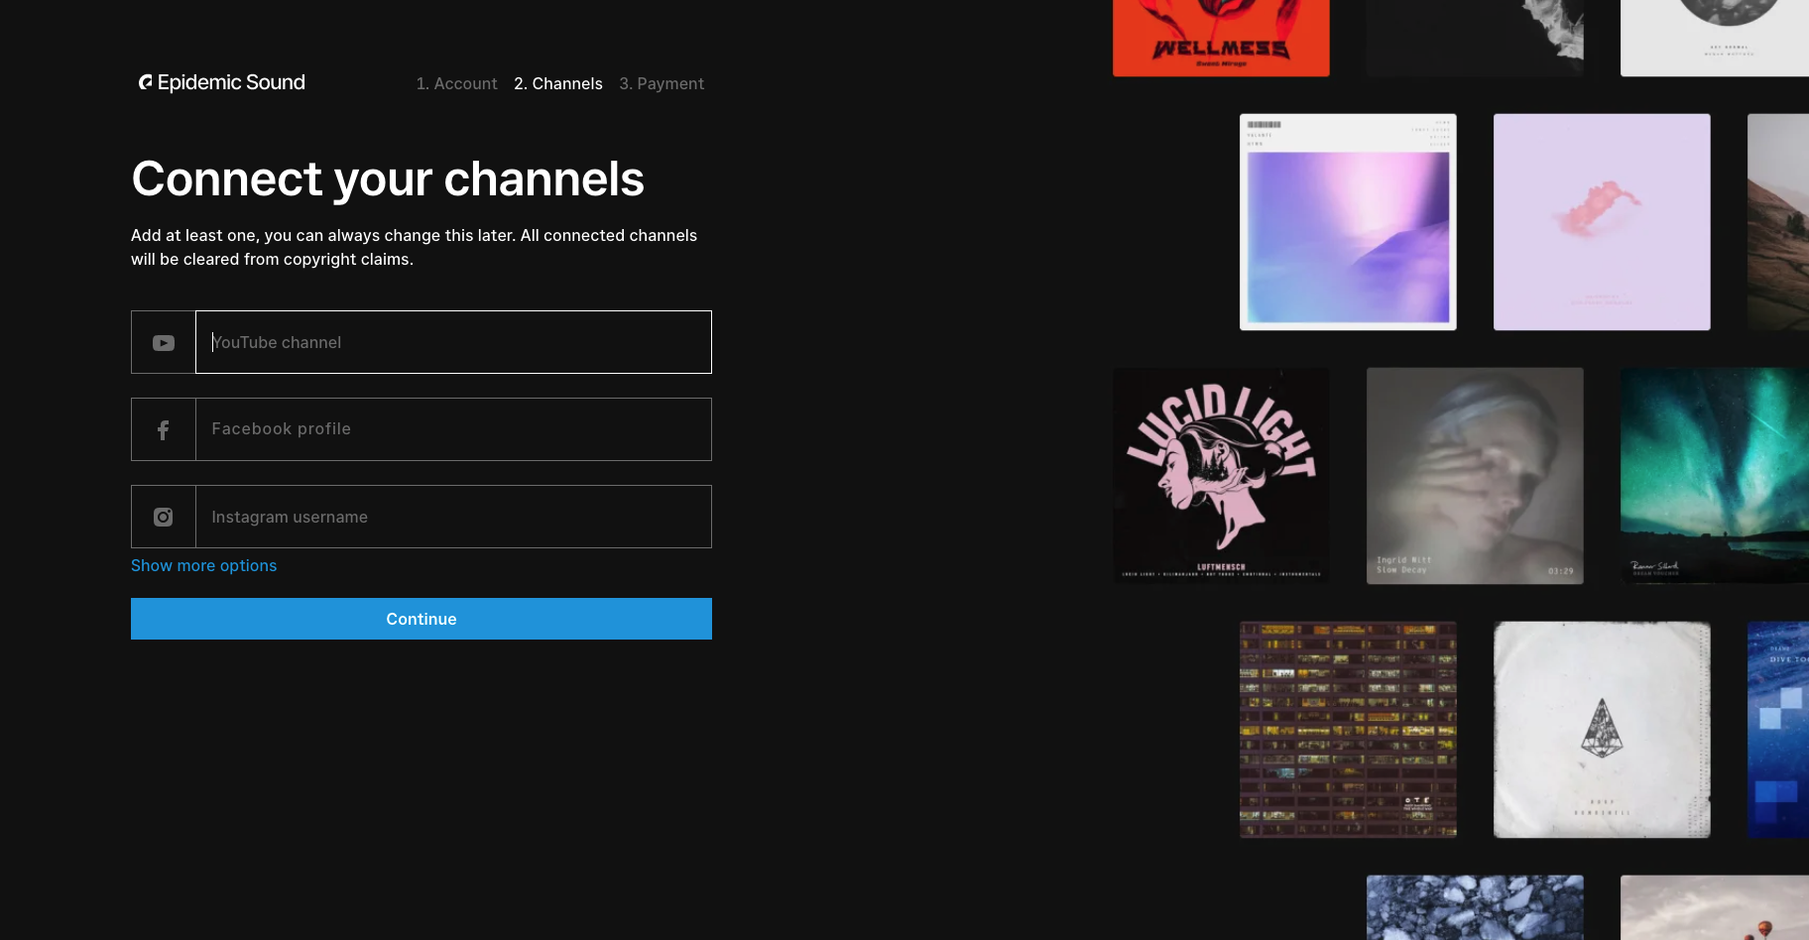1809x940 pixels.
Task: Open the lilac album with pink cloud
Action: [x=1602, y=222]
